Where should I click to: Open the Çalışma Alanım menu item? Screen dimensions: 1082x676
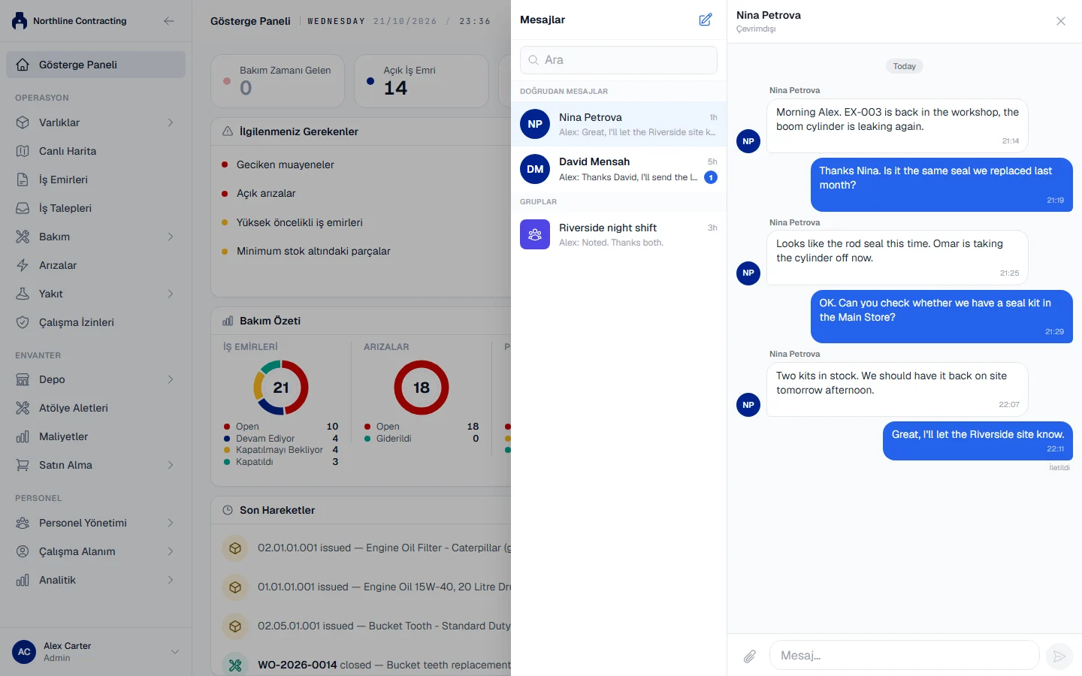(x=95, y=551)
